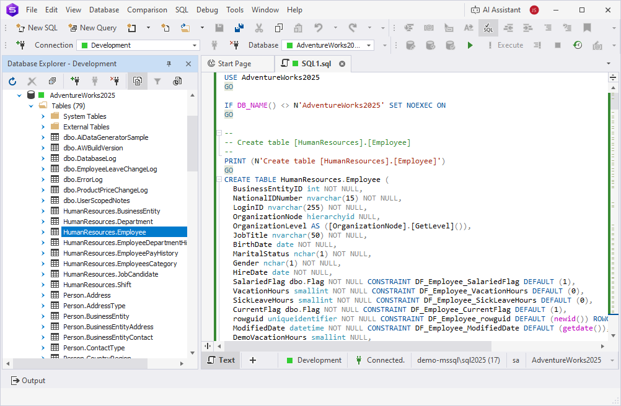Collapse the CREATE TABLE code fold
The width and height of the screenshot is (621, 406).
[219, 179]
